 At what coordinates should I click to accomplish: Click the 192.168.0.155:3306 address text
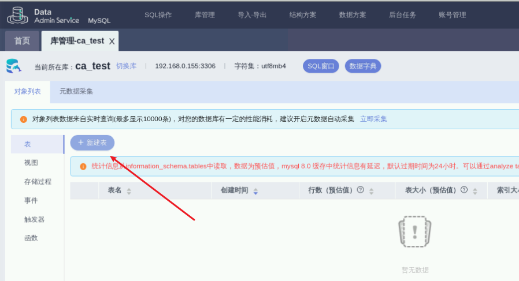click(x=186, y=66)
